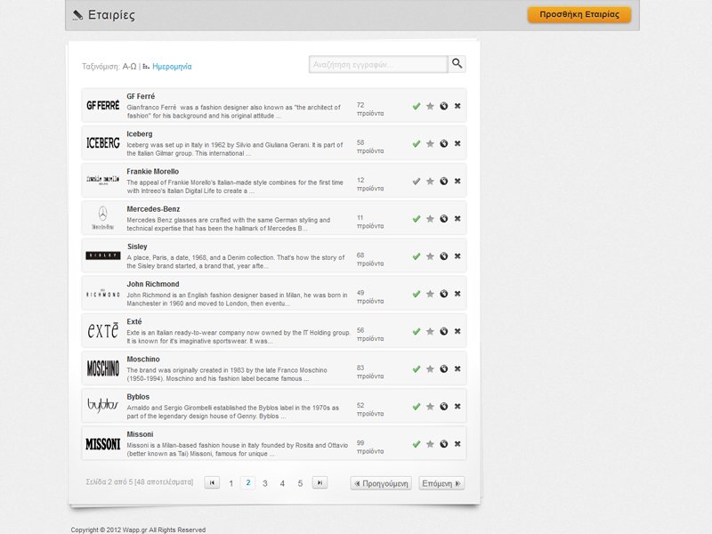Sort by Ημερομηνία link

point(172,66)
